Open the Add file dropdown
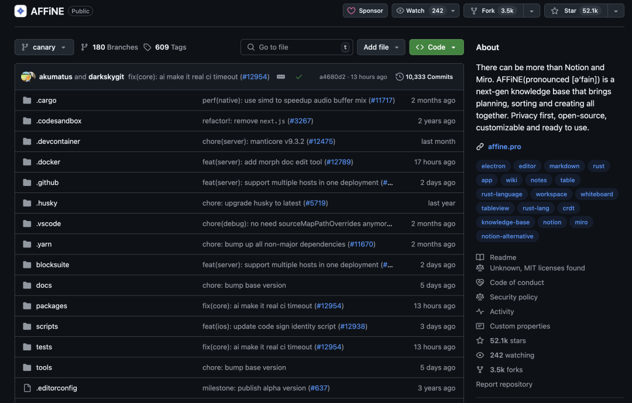The width and height of the screenshot is (632, 403). 381,47
